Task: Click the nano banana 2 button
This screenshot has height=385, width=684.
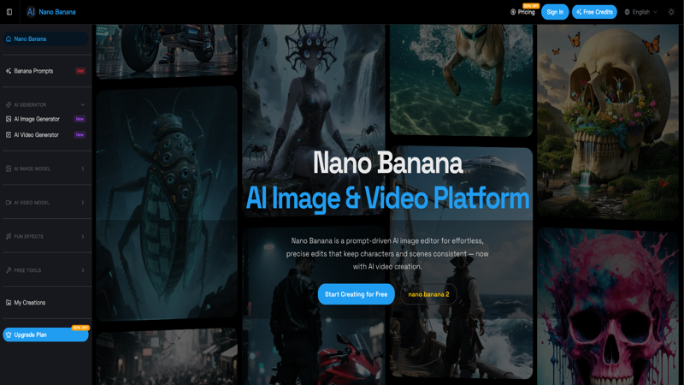Action: [x=428, y=294]
